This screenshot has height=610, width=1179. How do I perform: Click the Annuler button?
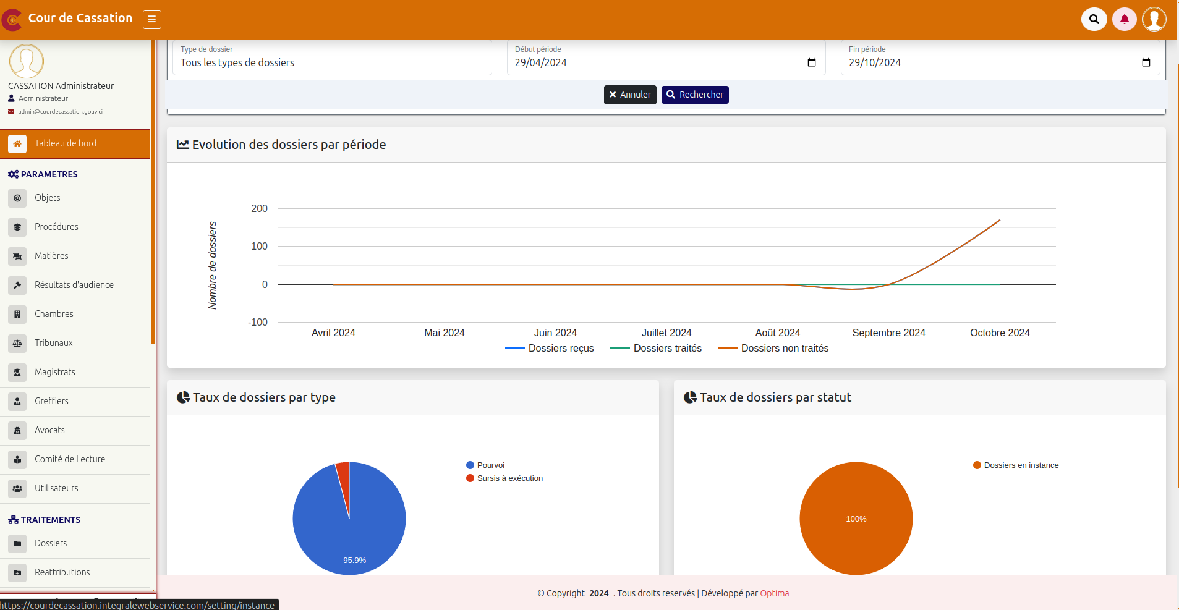click(x=630, y=95)
